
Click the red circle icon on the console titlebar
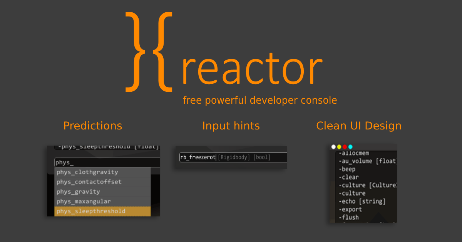click(x=345, y=147)
